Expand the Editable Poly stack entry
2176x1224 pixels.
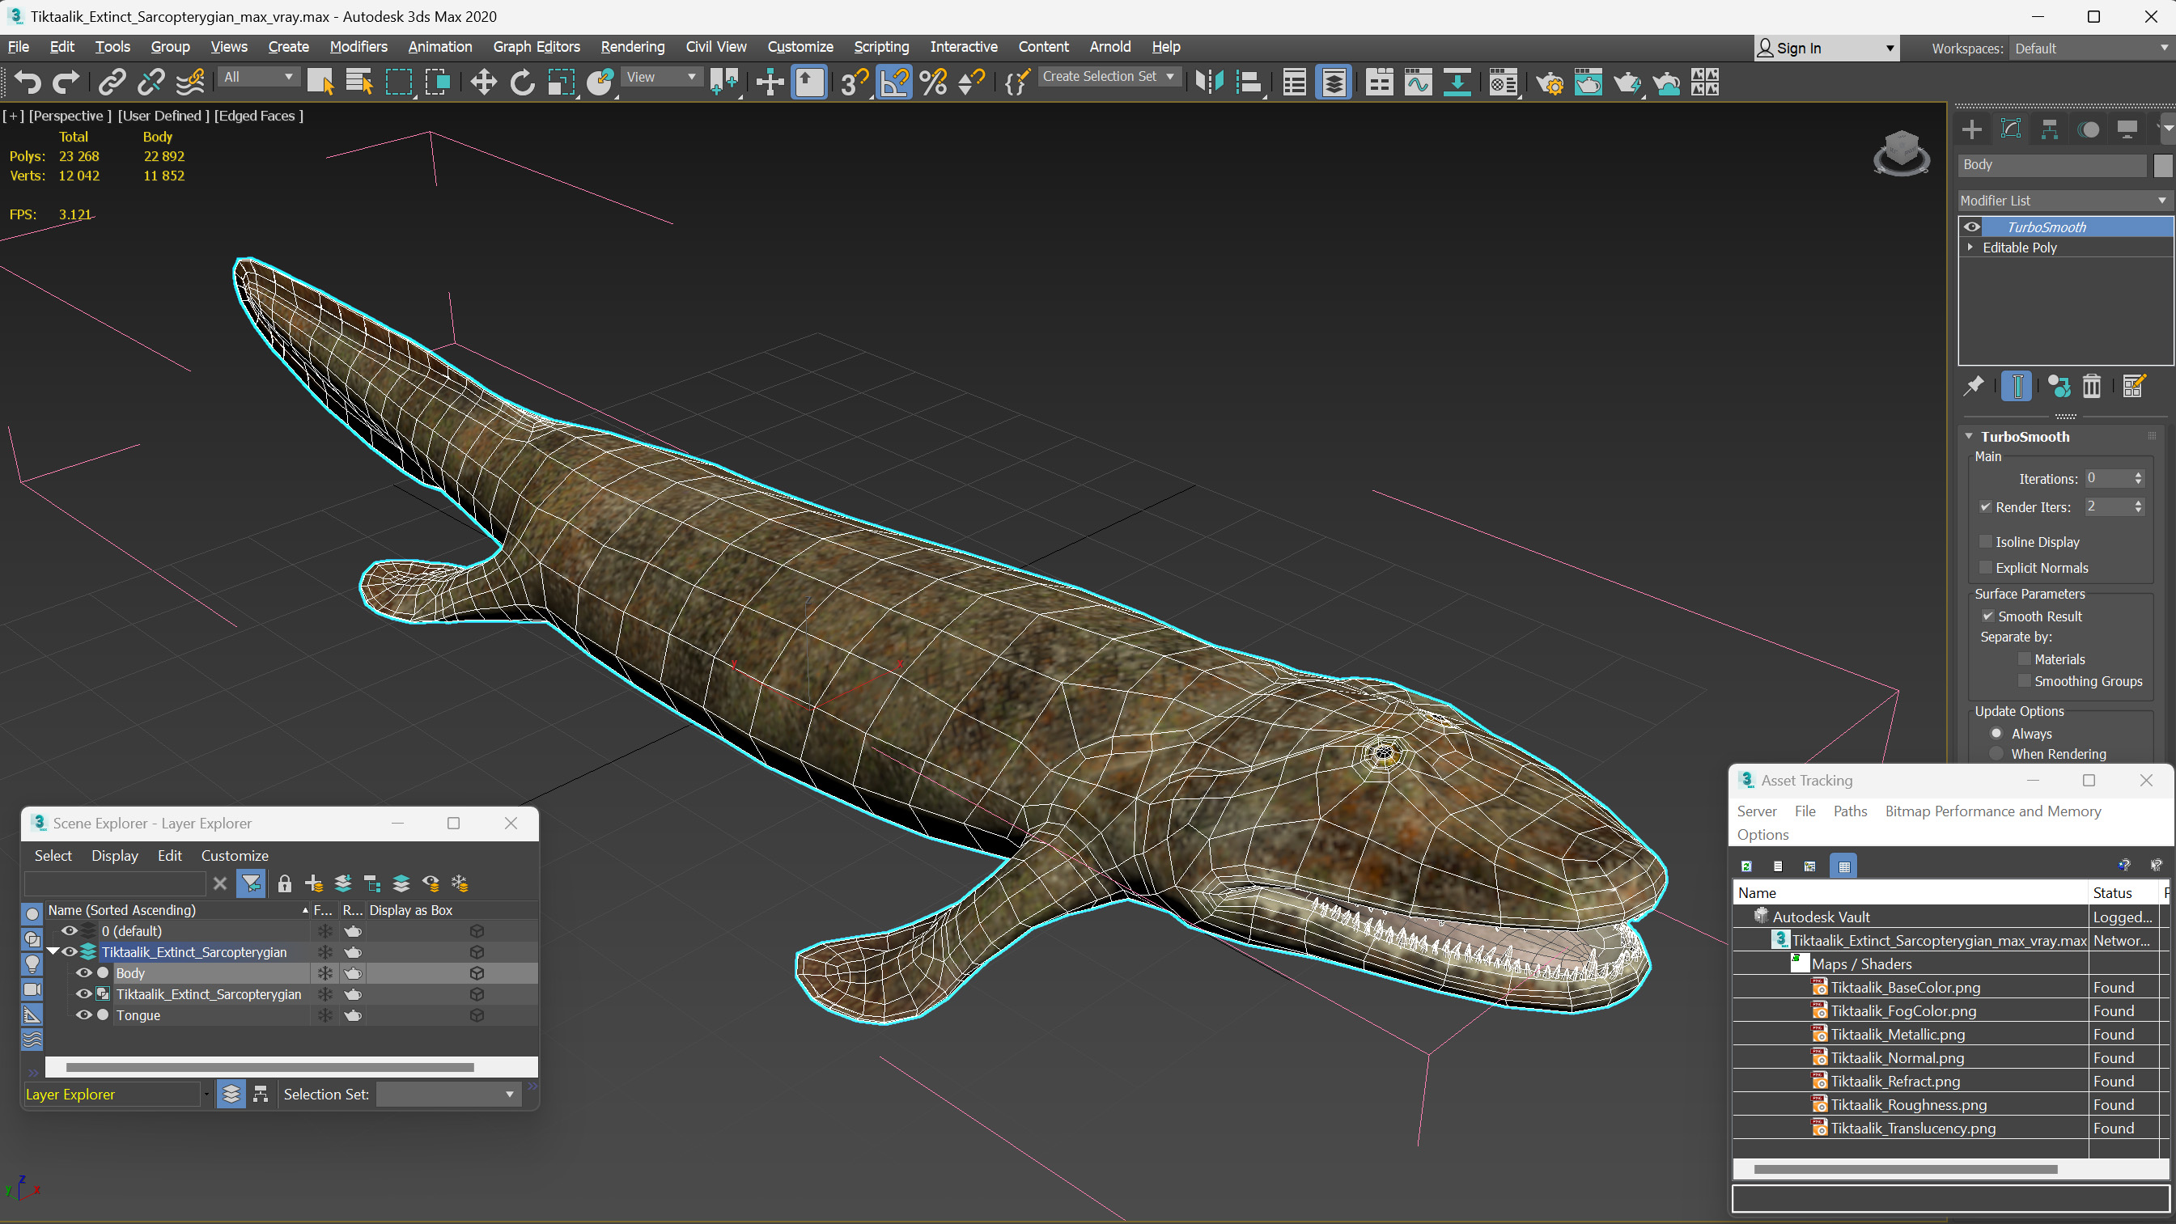click(1970, 247)
